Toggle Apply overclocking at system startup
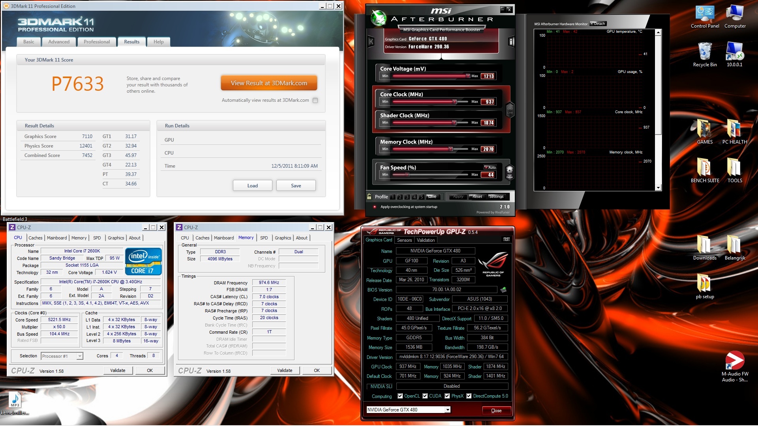Screen dimensions: 758x426 374,207
